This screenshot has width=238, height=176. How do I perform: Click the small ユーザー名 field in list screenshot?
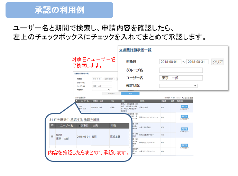tap(102, 86)
